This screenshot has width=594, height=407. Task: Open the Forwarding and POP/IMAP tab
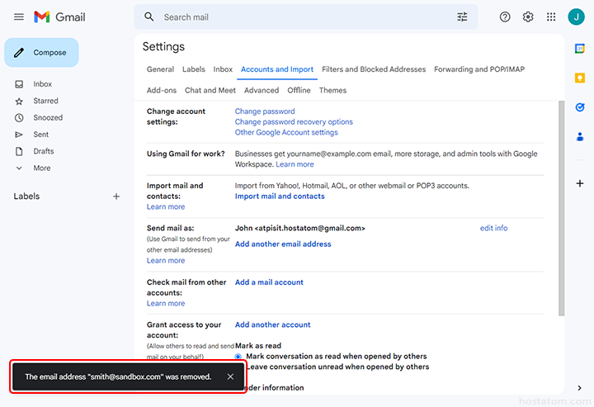(478, 69)
